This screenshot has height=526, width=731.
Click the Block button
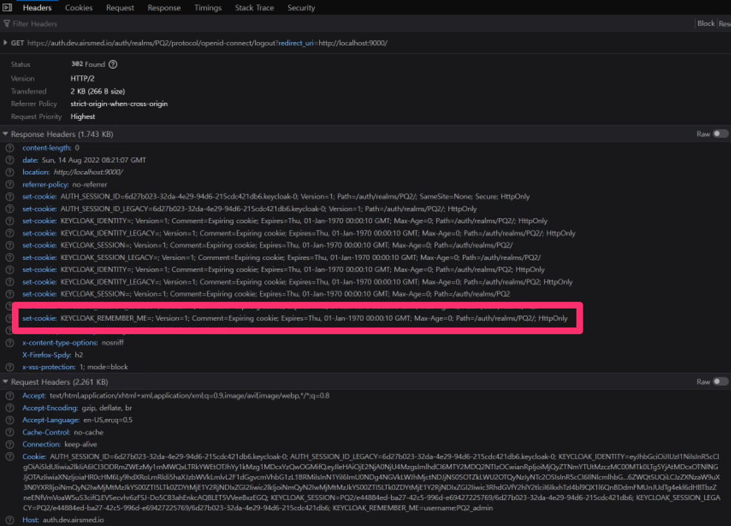[706, 23]
